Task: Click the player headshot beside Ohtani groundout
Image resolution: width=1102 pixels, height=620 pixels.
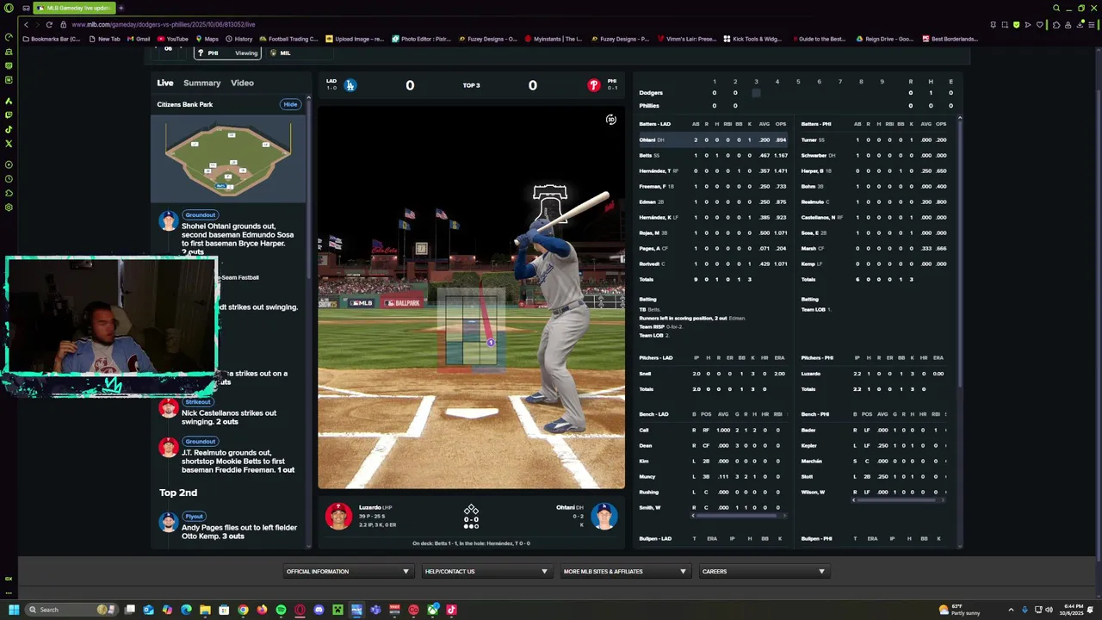Action: (x=169, y=221)
